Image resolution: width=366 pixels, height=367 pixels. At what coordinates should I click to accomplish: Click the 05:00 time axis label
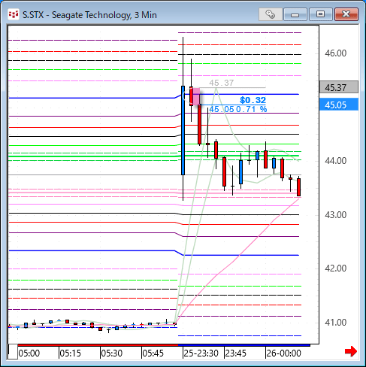(29, 353)
